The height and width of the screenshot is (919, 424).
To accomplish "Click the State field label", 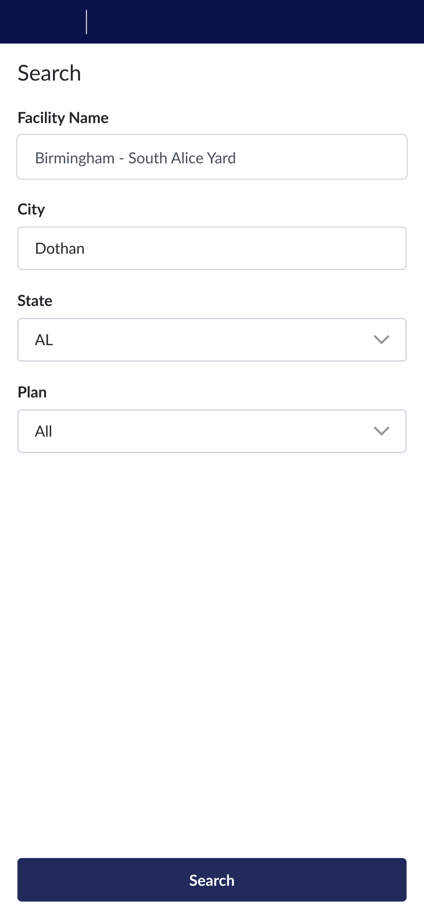I will click(35, 301).
